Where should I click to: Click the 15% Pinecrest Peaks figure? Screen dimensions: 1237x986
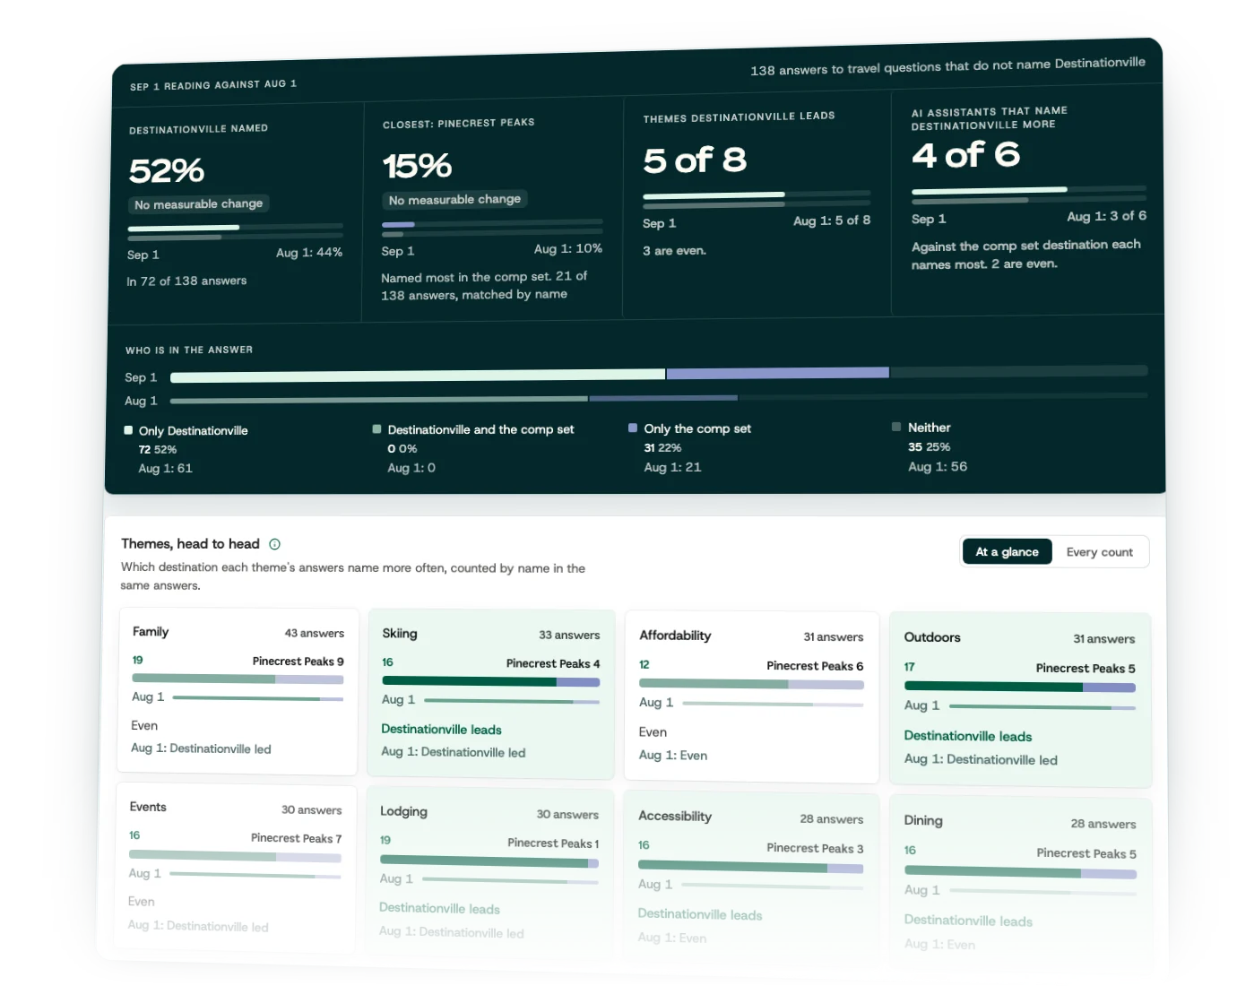(x=418, y=166)
